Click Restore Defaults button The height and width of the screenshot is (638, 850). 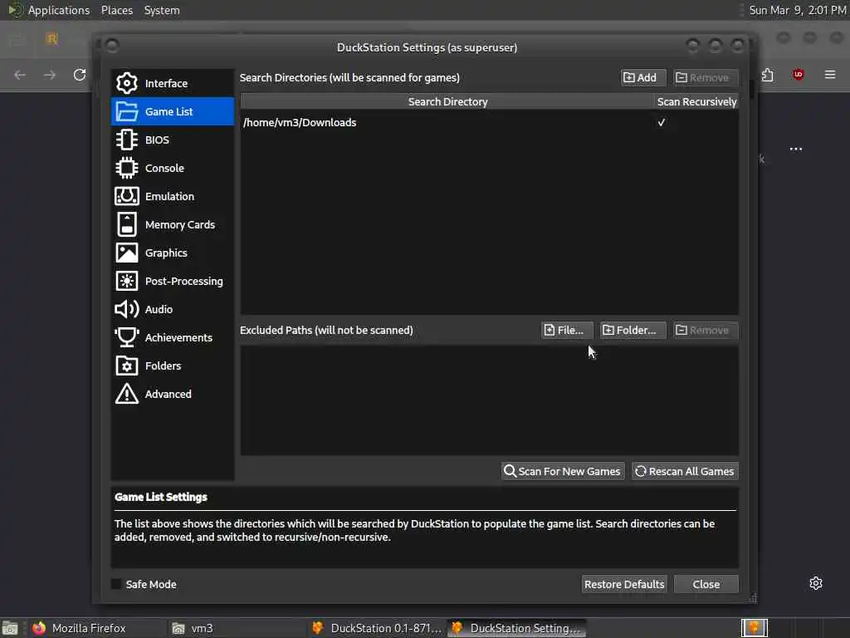coord(624,584)
